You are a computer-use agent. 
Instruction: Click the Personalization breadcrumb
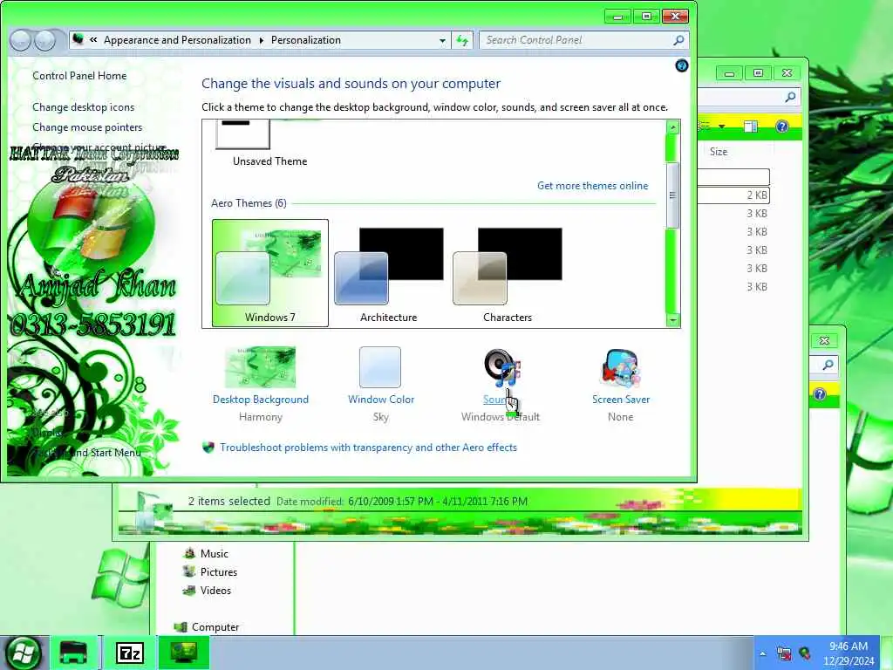click(306, 40)
